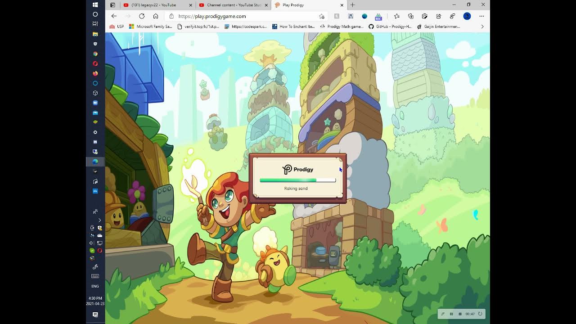Open the Microsoft Family Safety bookmark

[x=151, y=27]
